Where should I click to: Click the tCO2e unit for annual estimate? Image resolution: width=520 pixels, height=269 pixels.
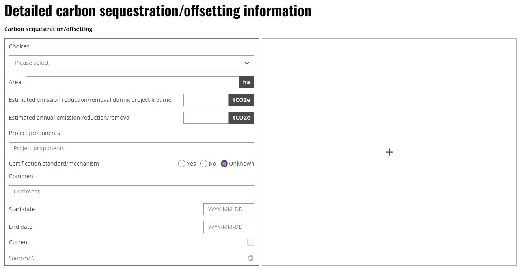[241, 118]
